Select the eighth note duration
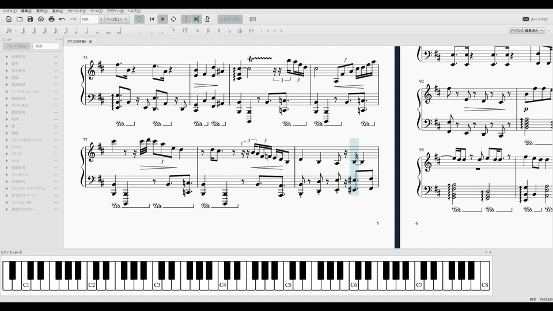 pos(66,31)
